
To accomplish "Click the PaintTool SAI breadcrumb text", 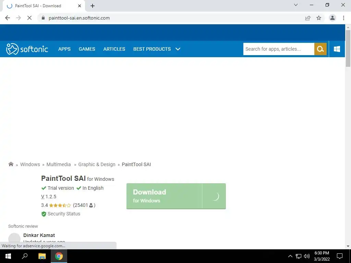I will (136, 164).
